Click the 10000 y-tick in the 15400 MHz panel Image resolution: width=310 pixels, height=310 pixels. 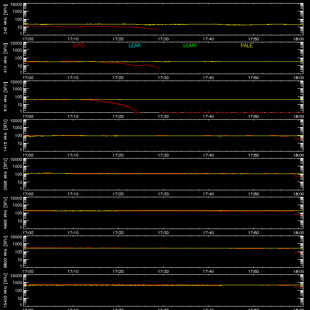pyautogui.click(x=16, y=276)
